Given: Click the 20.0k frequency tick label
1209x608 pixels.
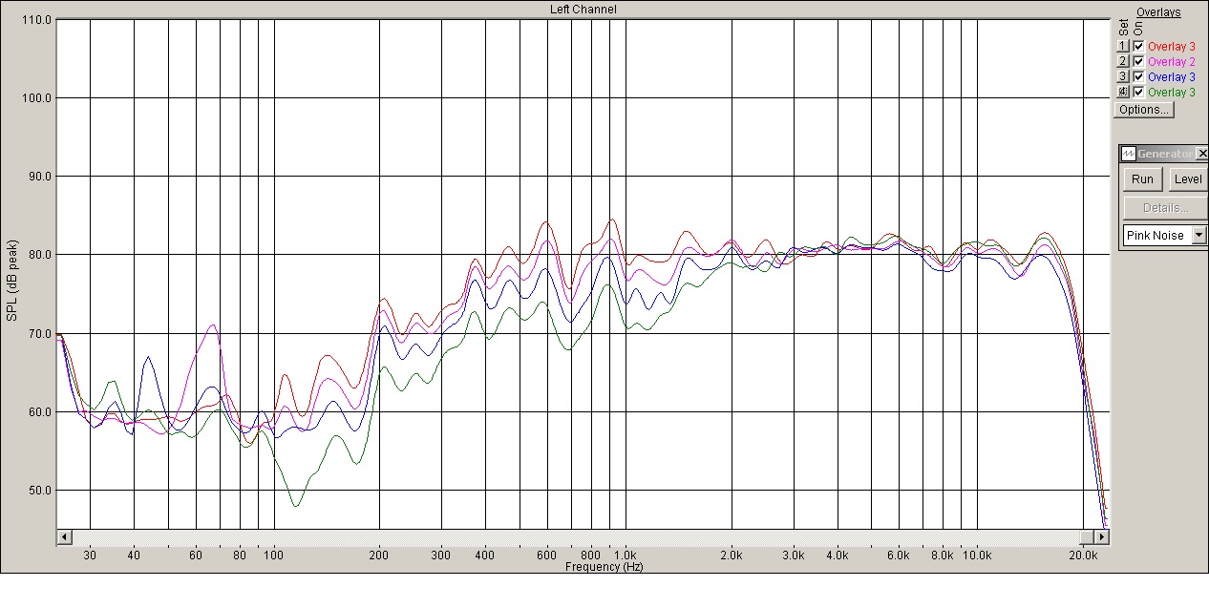Looking at the screenshot, I should [x=1082, y=556].
